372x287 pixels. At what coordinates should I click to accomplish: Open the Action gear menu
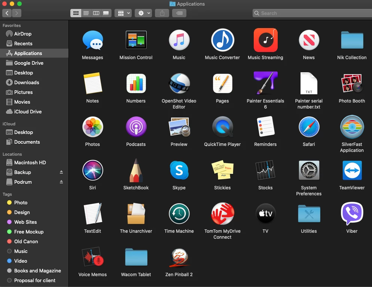click(x=143, y=13)
